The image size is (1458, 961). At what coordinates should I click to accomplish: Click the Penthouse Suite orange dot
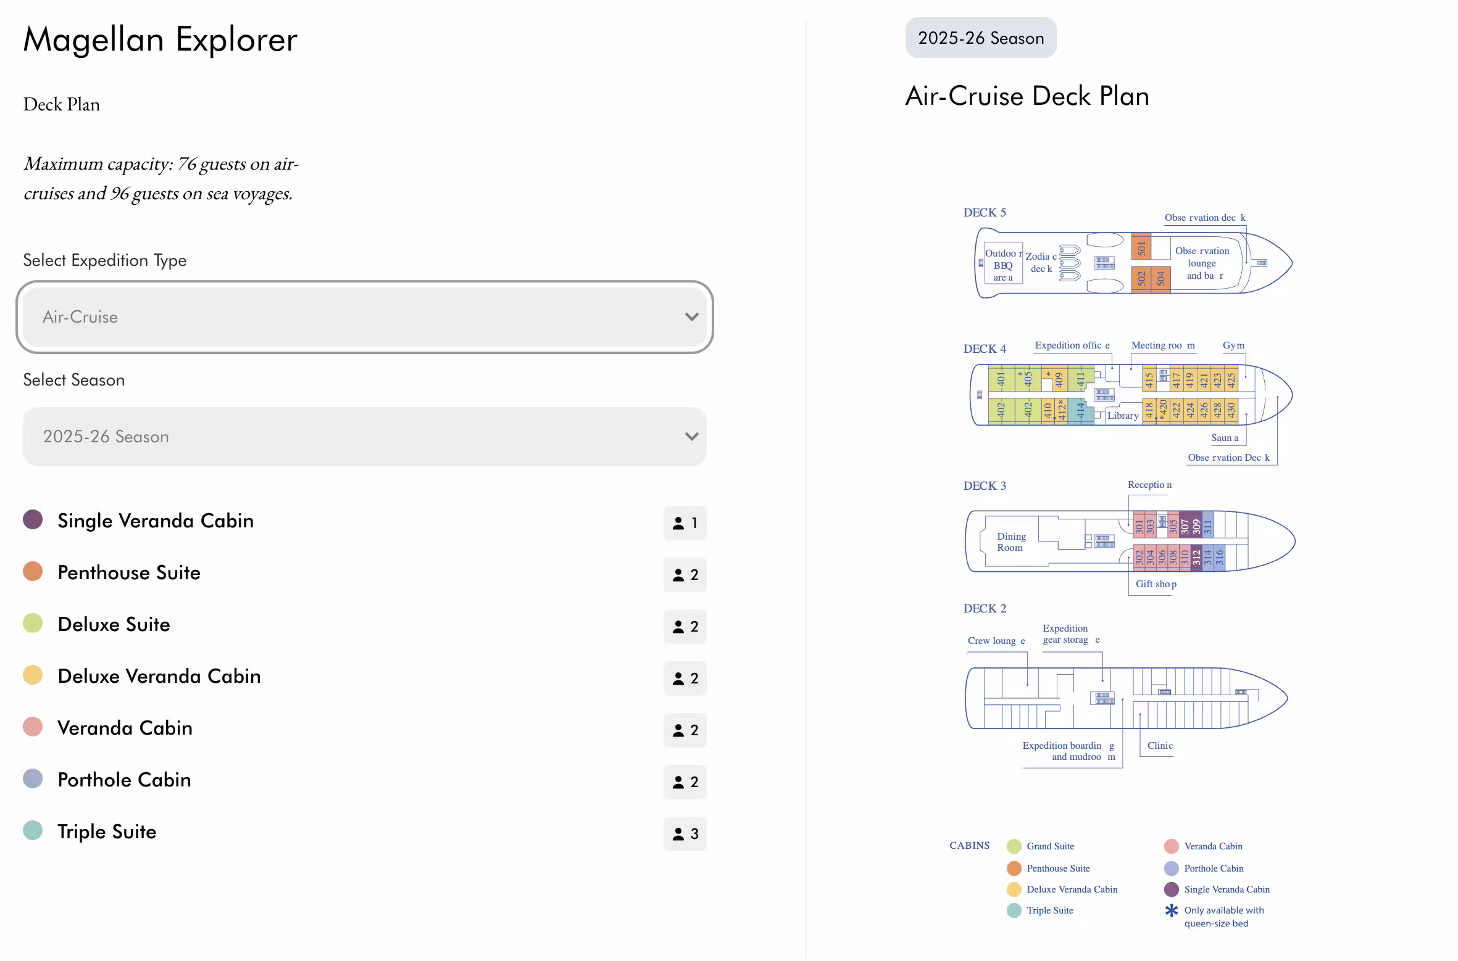click(x=33, y=572)
